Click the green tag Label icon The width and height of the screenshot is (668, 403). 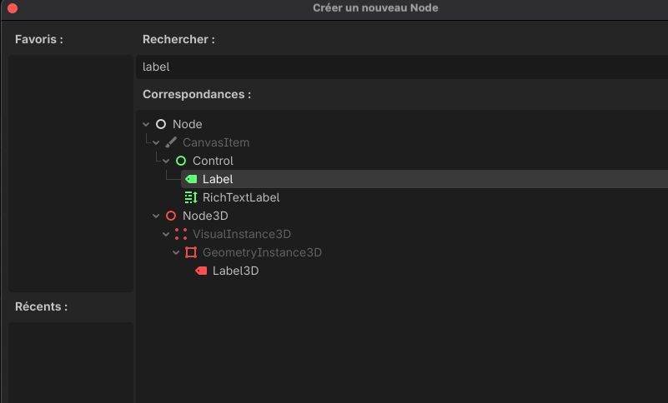[x=191, y=179]
